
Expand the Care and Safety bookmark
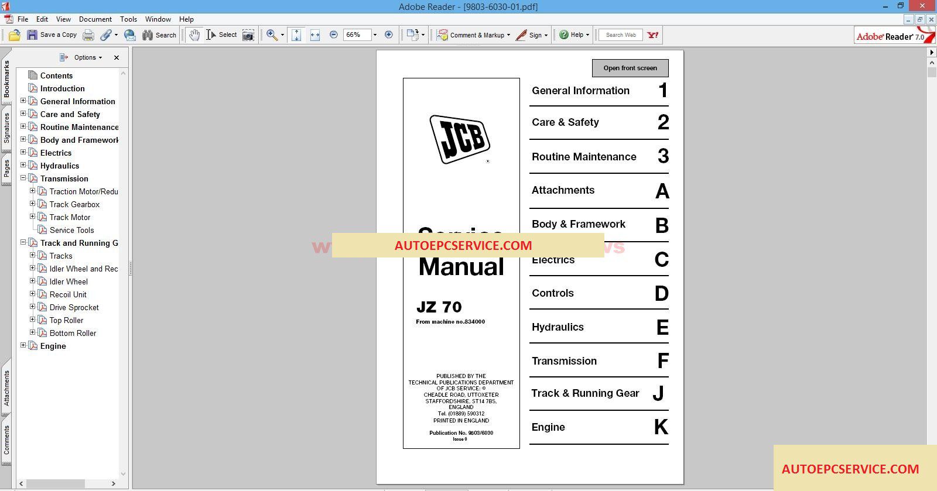pyautogui.click(x=23, y=114)
